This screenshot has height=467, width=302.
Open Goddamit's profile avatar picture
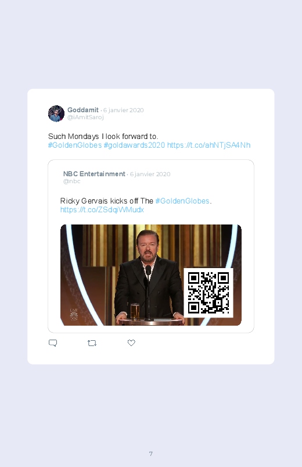[56, 113]
